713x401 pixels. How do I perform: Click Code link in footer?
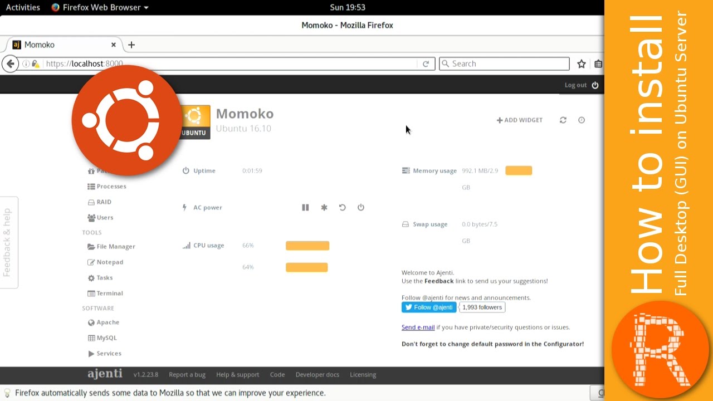(277, 375)
